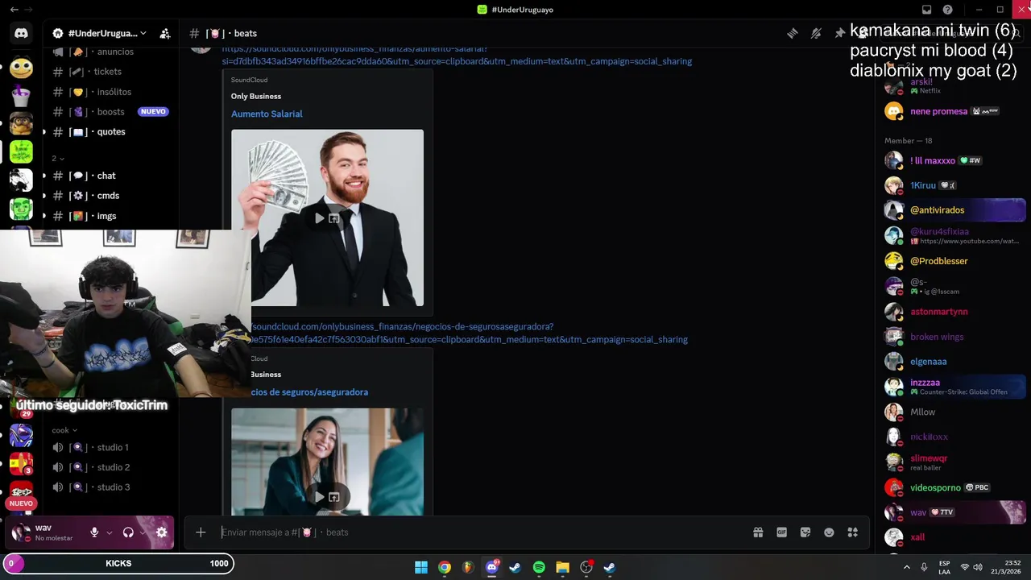1031x580 pixels.
Task: Open the aseguradora embed title link
Action: (x=309, y=392)
